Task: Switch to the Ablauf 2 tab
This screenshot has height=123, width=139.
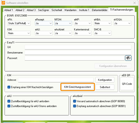Action: coord(20,10)
